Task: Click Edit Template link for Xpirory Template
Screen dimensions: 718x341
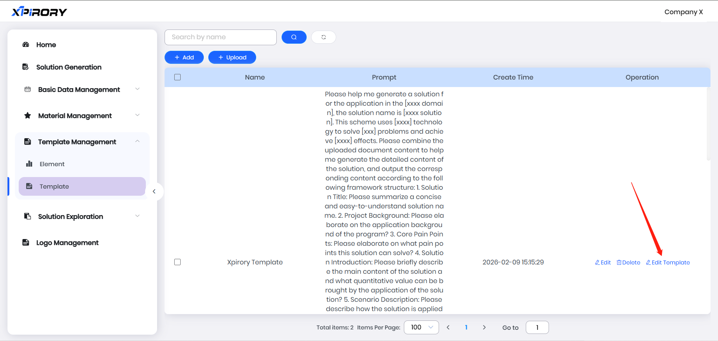Action: 668,263
